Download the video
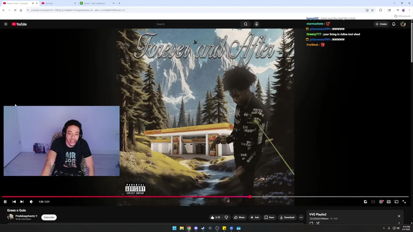 tap(287, 217)
